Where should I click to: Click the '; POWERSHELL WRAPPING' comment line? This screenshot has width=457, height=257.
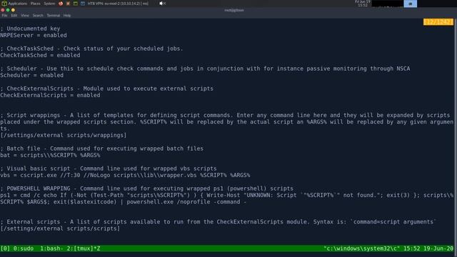coord(146,188)
